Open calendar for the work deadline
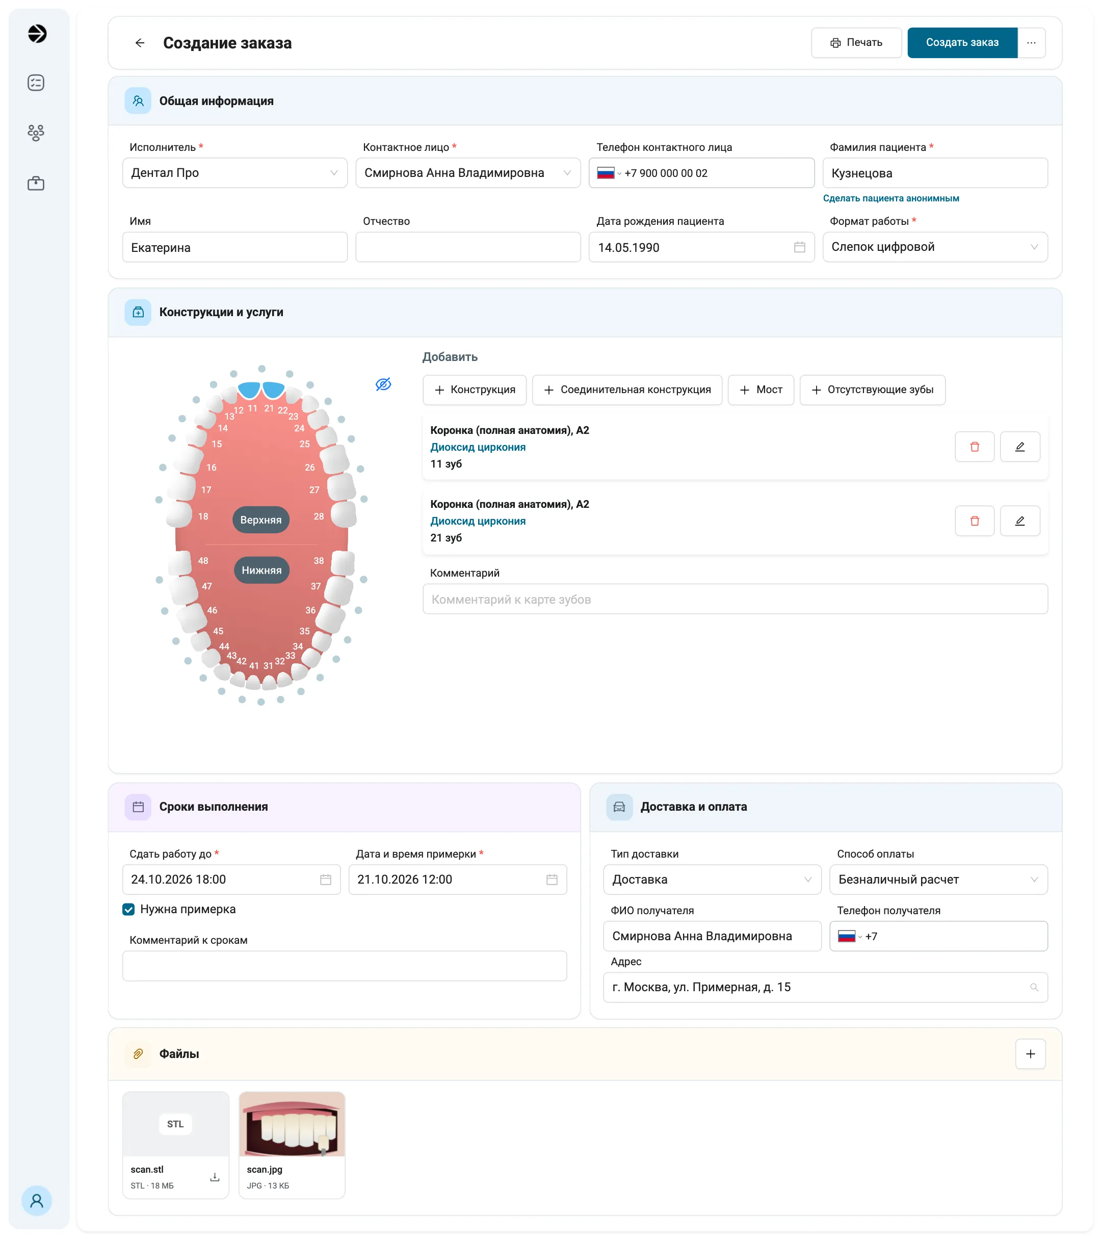The image size is (1101, 1239). pos(325,879)
